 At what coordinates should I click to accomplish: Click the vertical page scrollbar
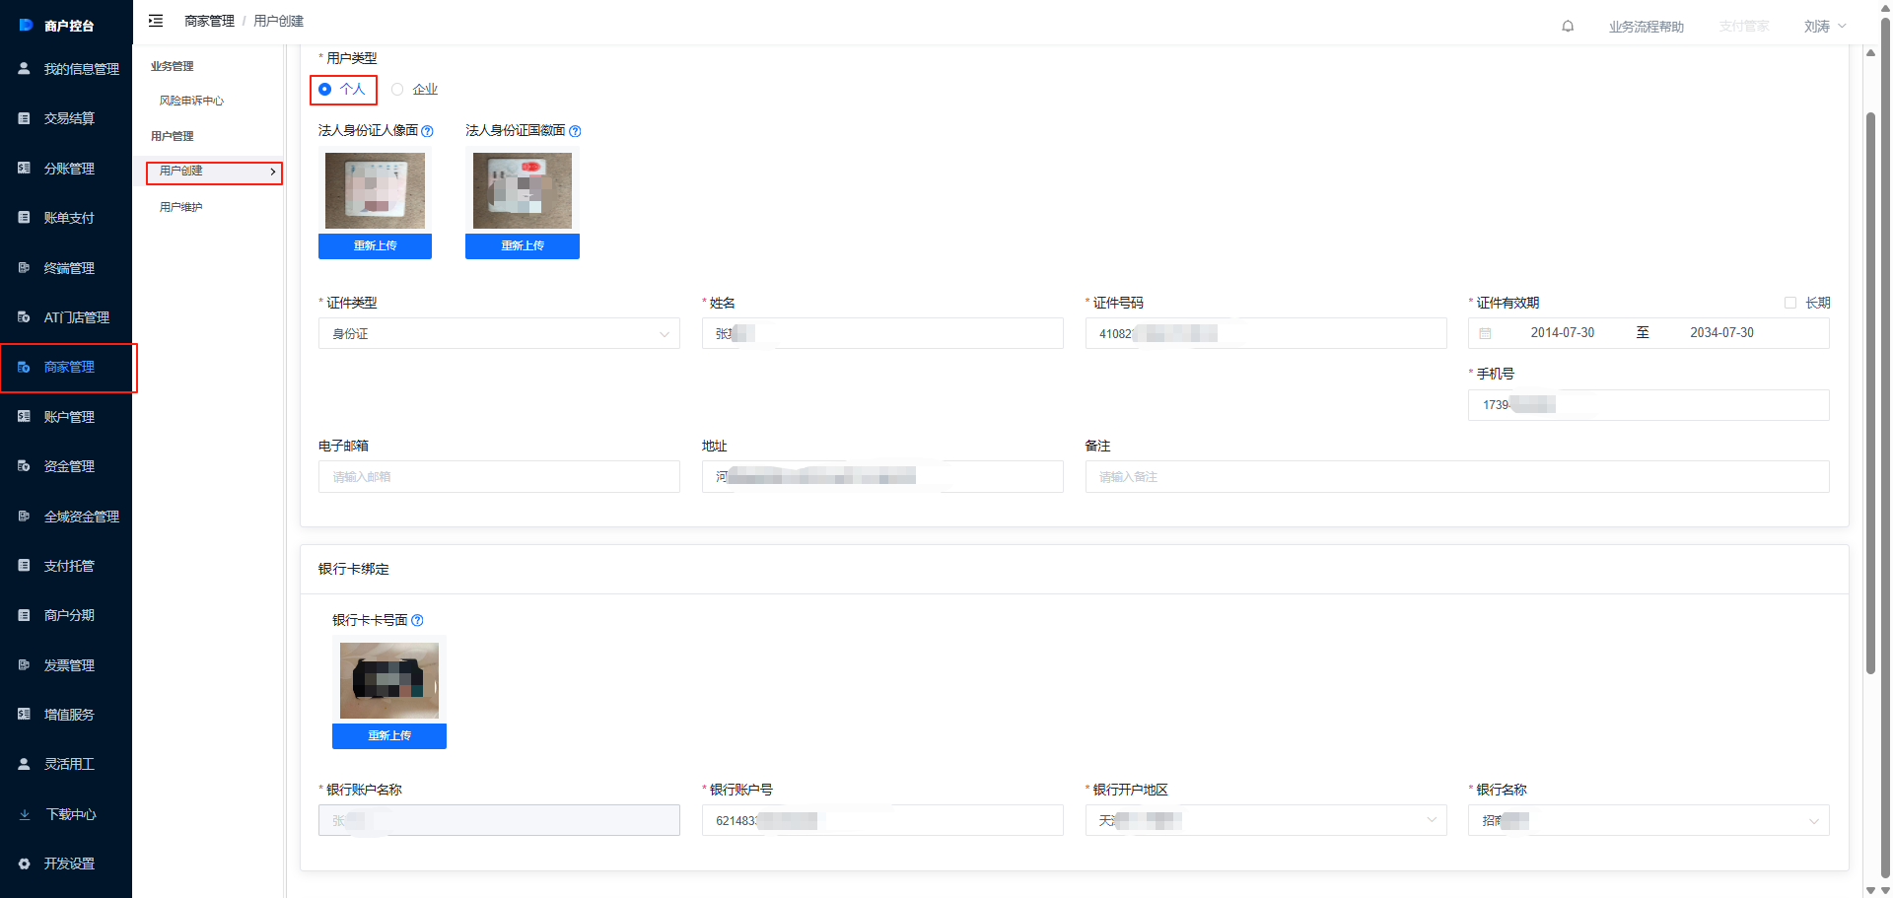[x=1870, y=394]
